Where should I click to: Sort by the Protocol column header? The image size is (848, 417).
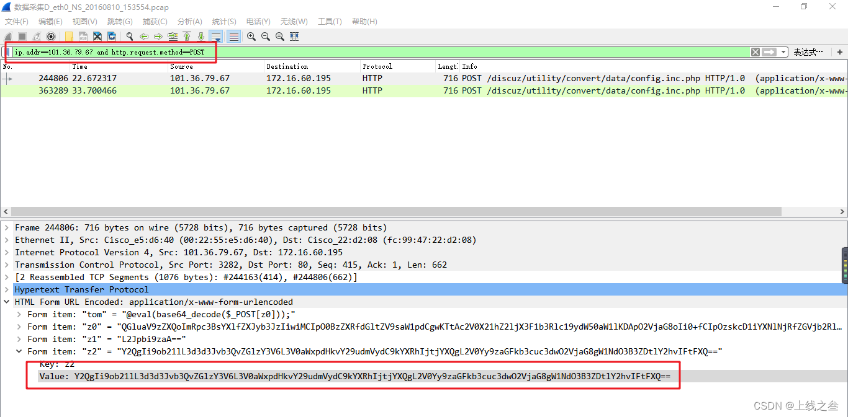pos(397,66)
